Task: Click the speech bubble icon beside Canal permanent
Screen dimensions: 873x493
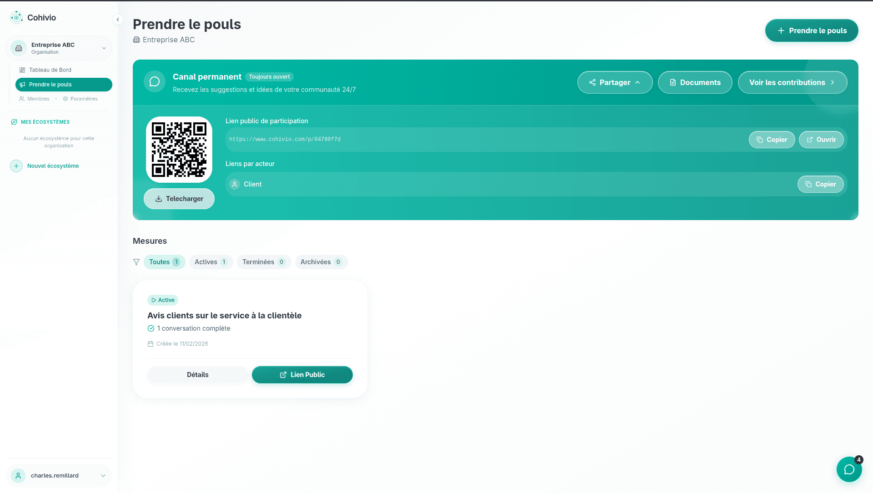Action: (x=154, y=81)
